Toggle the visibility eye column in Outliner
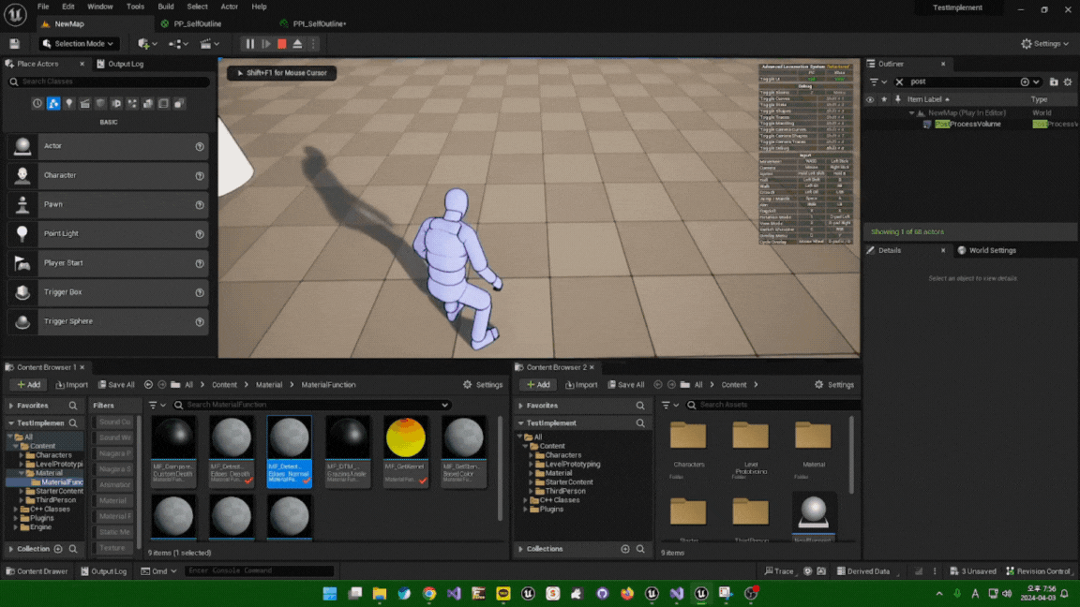 [870, 100]
